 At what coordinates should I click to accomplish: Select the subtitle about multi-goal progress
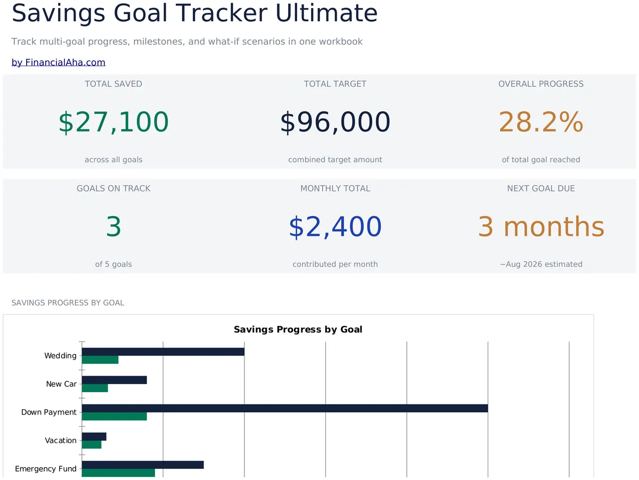click(187, 42)
